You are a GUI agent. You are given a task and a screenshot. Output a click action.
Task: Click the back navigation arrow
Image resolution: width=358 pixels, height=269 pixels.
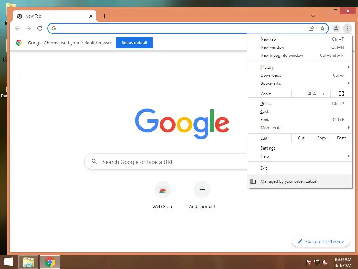point(17,28)
